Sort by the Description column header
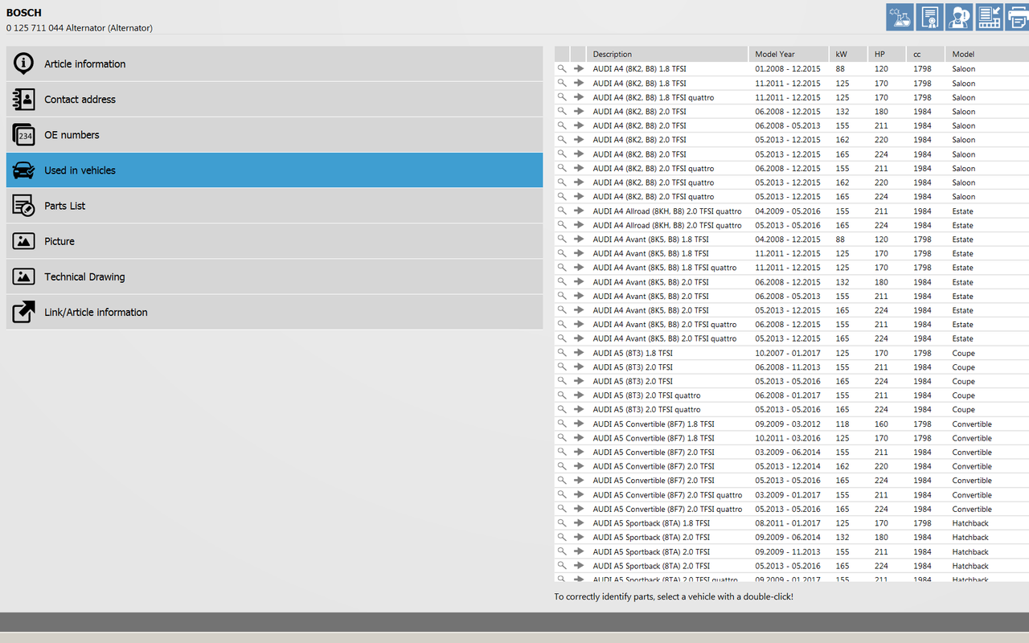 (x=667, y=54)
